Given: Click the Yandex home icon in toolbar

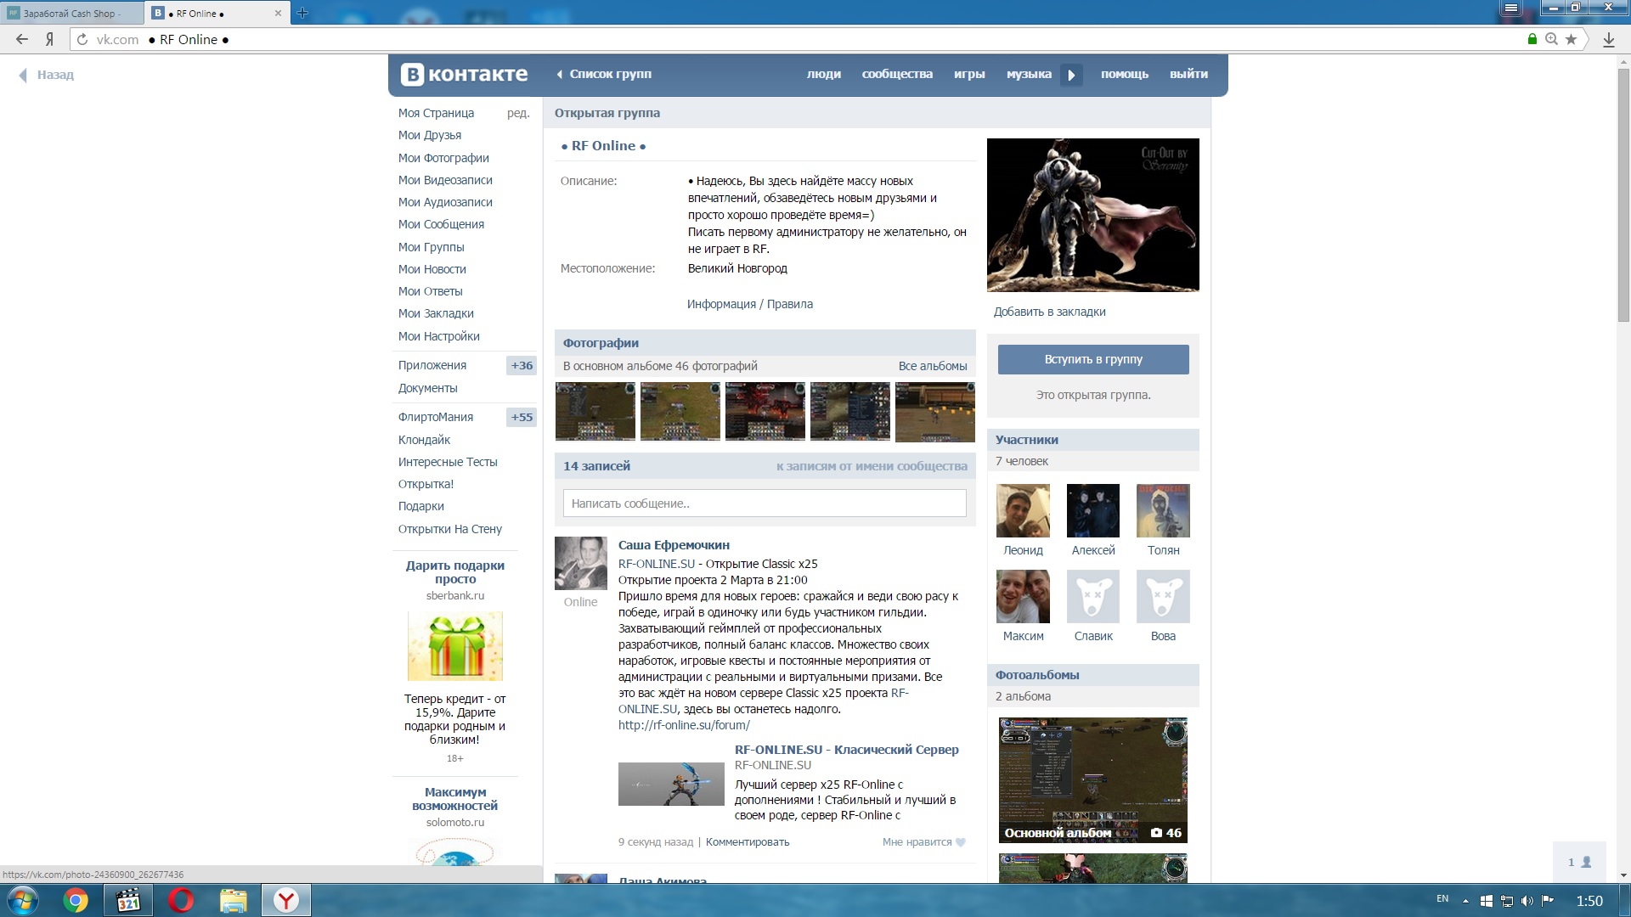Looking at the screenshot, I should coord(50,39).
